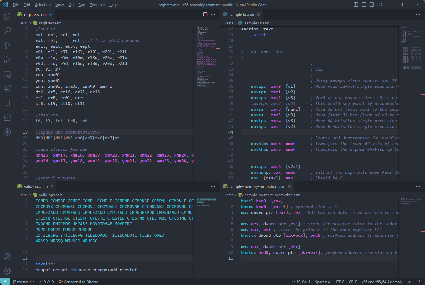
Task: Click sample-memory-protection.asm file breadcrumb
Action: coord(272,195)
